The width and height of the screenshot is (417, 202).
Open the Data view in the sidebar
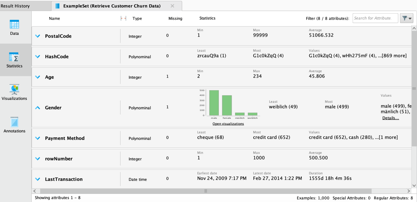coord(14,28)
